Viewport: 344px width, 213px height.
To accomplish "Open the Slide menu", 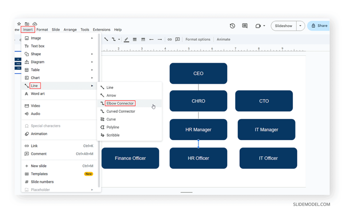I will (x=56, y=30).
